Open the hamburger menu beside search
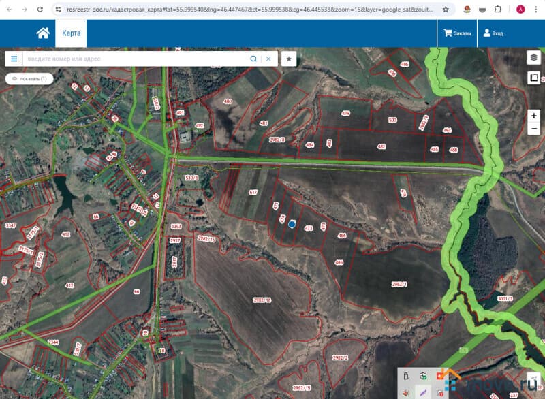Image resolution: width=545 pixels, height=399 pixels. pyautogui.click(x=14, y=59)
